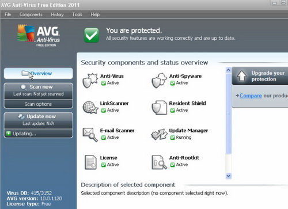
Task: Click the green protected checkmark icon
Action: pyautogui.click(x=92, y=35)
